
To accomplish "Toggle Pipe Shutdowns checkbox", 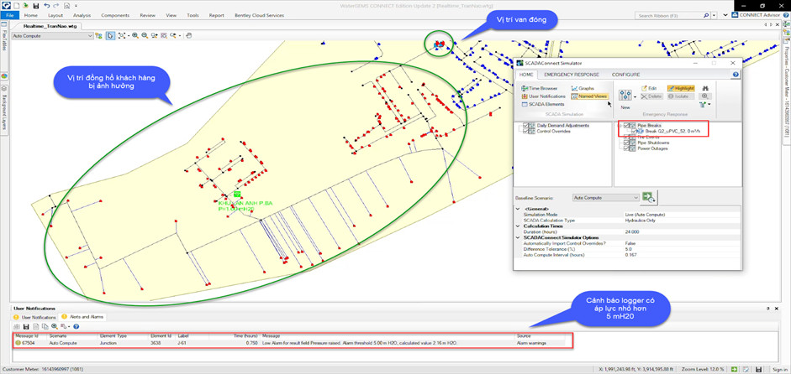I will (626, 143).
